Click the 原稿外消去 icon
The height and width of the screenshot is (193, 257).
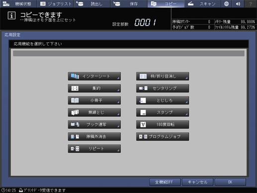(x=75, y=136)
